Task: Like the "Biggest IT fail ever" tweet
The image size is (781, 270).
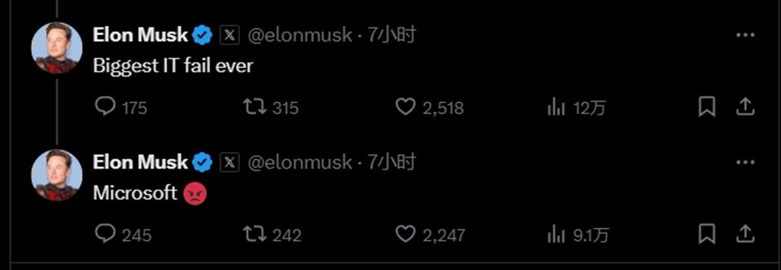Action: (405, 106)
